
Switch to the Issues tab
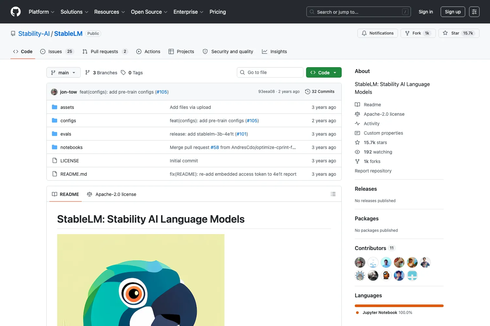[x=57, y=52]
